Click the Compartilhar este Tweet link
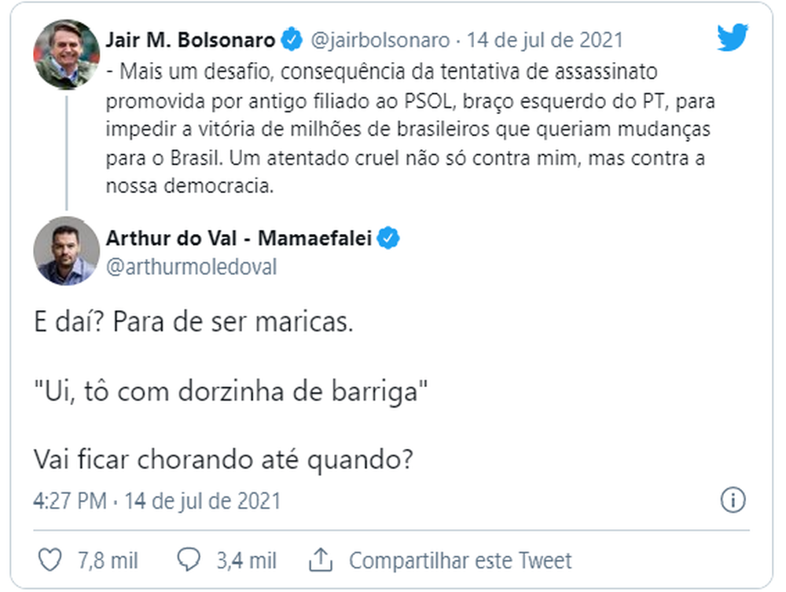This screenshot has height=592, width=786. (x=461, y=560)
